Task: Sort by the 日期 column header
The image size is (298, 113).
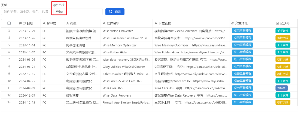Action: (x=29, y=23)
